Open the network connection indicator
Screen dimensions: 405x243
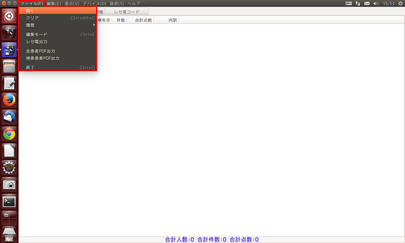[357, 3]
